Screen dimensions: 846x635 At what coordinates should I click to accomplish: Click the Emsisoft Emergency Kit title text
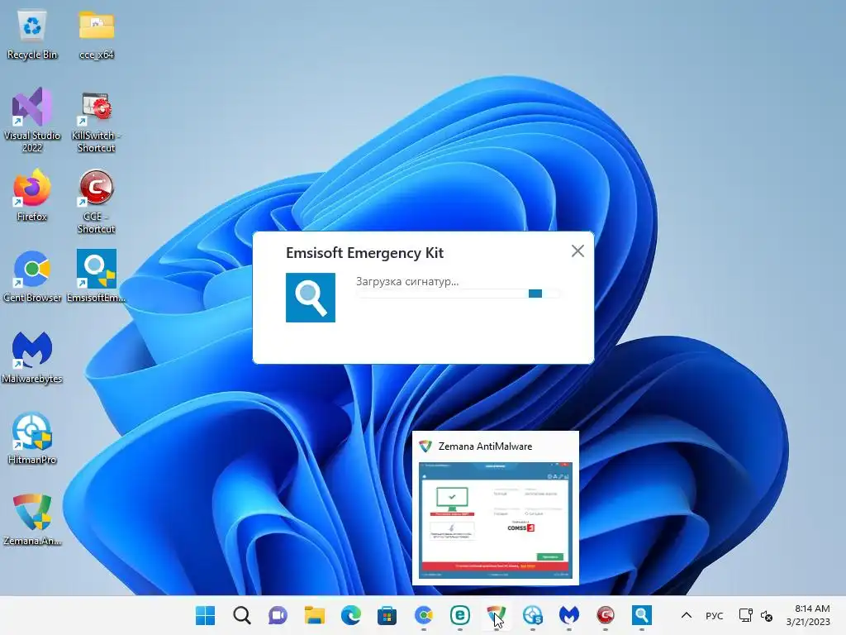pos(364,253)
